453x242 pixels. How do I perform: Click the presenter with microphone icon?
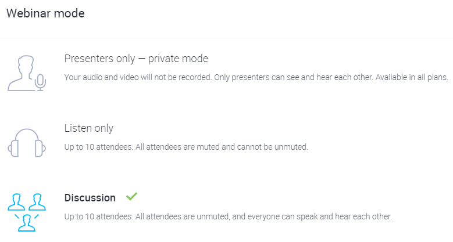pyautogui.click(x=27, y=73)
